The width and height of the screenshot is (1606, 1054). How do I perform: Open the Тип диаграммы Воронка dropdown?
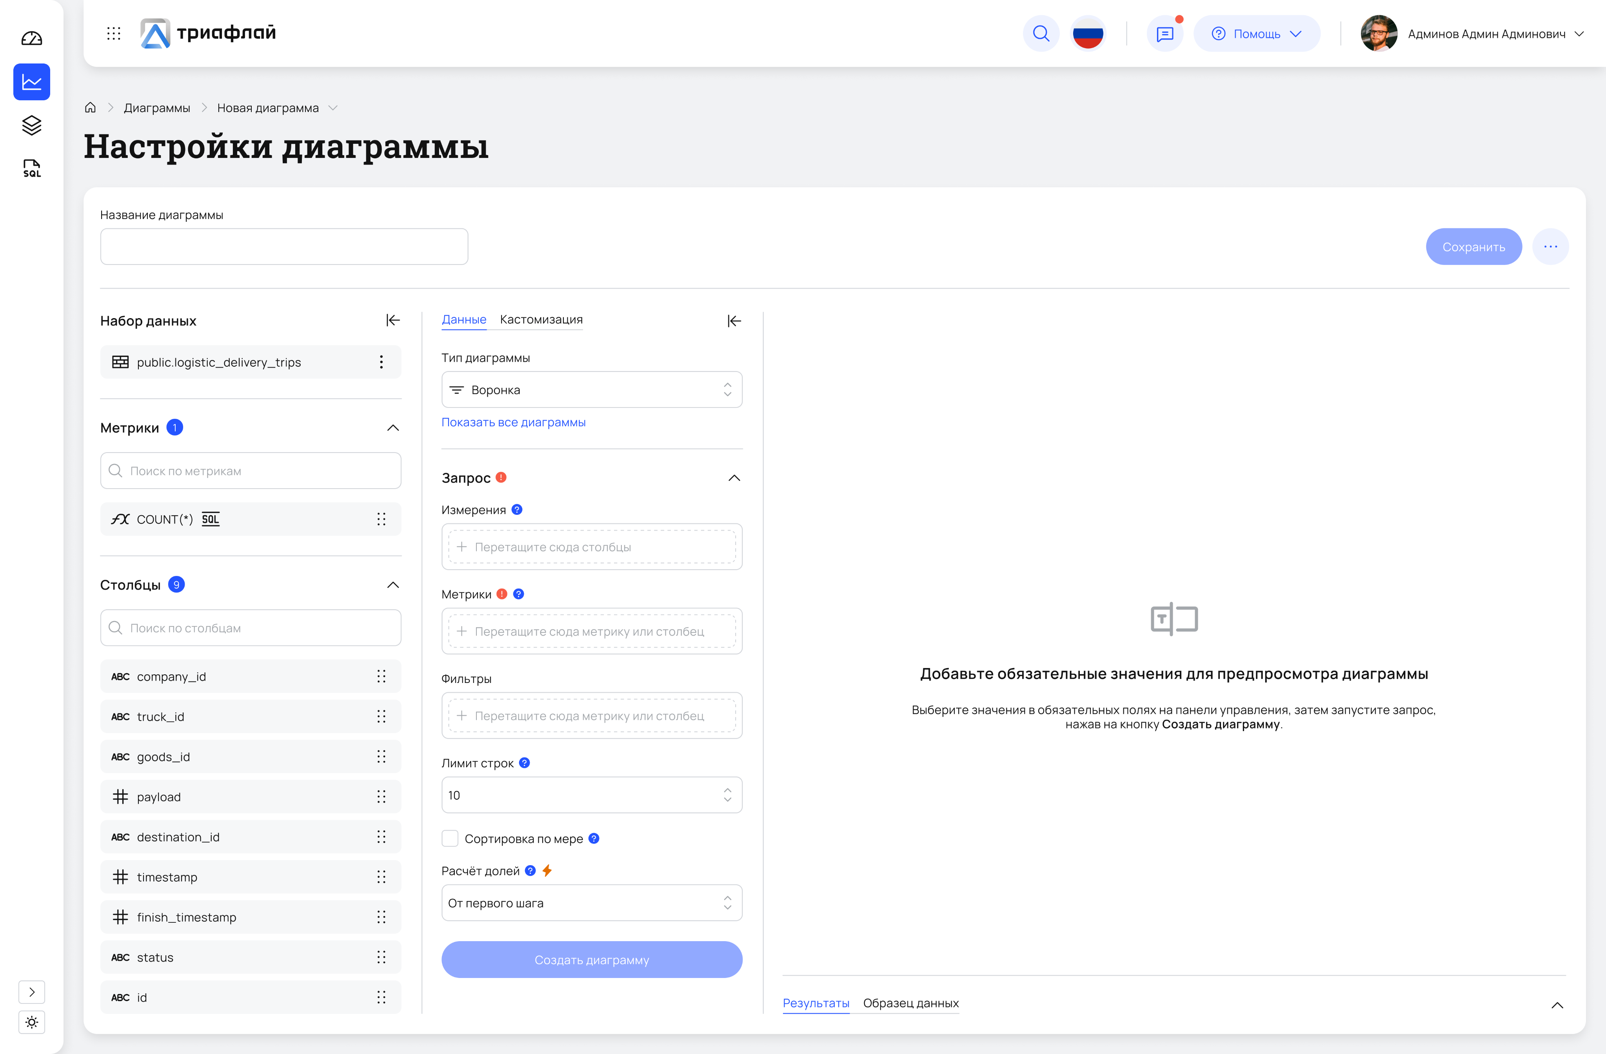[591, 390]
